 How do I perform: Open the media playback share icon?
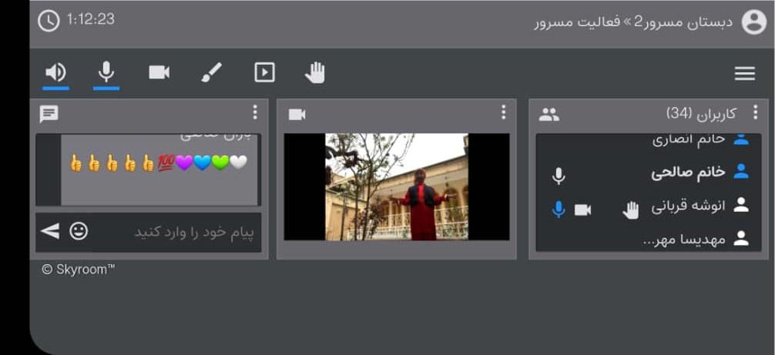pyautogui.click(x=264, y=73)
